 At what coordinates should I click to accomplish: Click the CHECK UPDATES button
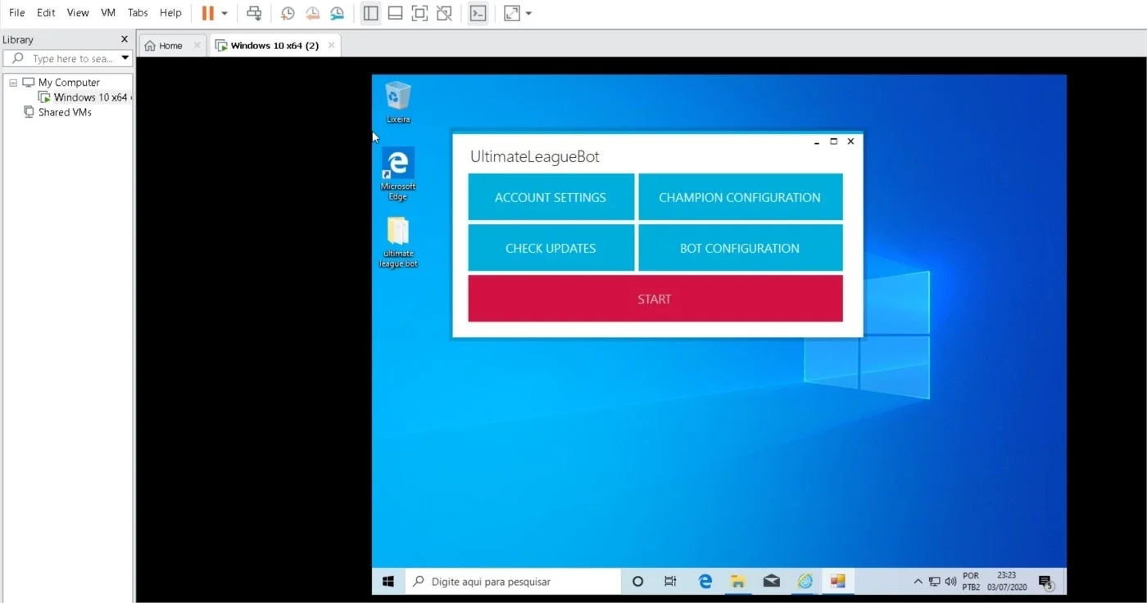click(551, 248)
